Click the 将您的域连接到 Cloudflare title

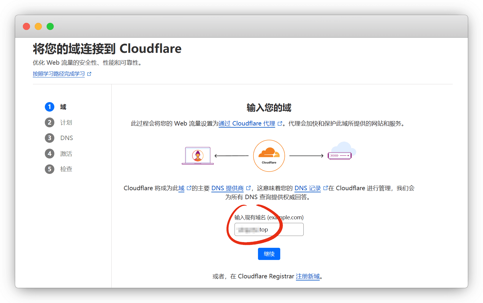tap(107, 49)
